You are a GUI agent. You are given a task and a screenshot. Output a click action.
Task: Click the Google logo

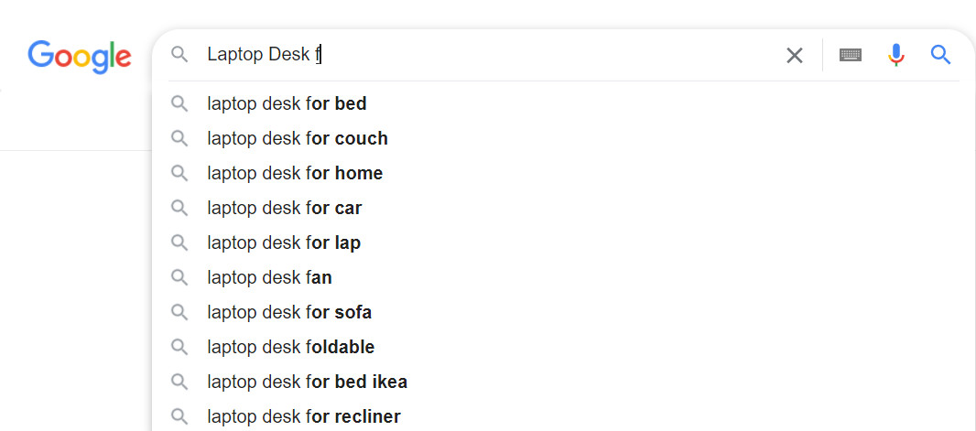point(80,56)
